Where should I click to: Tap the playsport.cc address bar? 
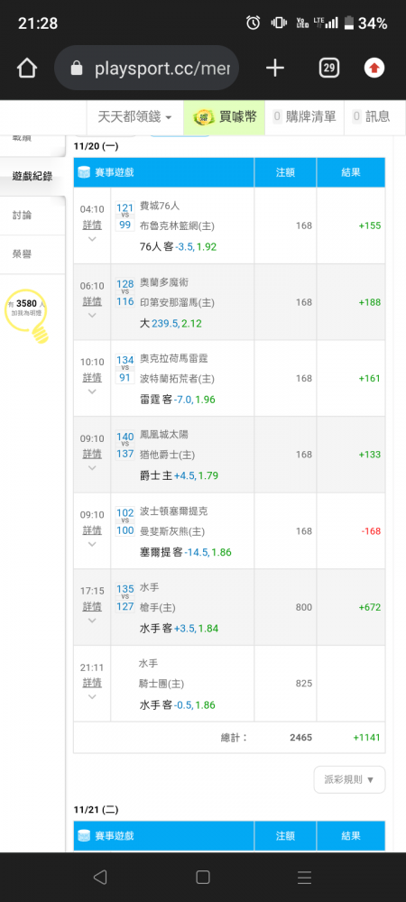point(147,69)
